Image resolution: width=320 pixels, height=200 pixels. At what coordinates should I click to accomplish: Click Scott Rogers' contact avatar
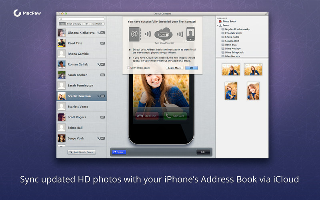(62, 117)
